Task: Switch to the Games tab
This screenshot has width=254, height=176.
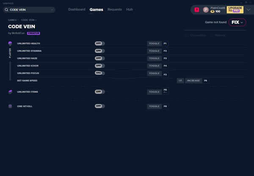Action: coord(97,10)
